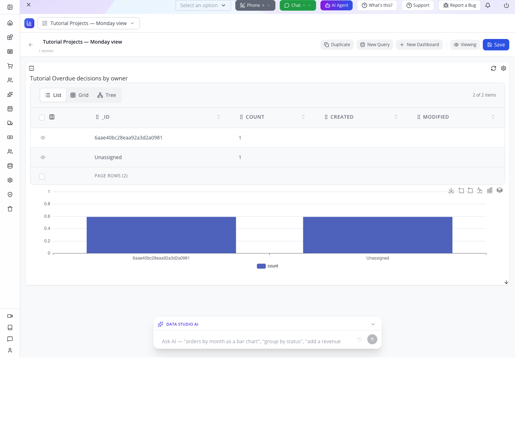Open the database sidebar icon
Image resolution: width=515 pixels, height=429 pixels.
click(x=10, y=166)
